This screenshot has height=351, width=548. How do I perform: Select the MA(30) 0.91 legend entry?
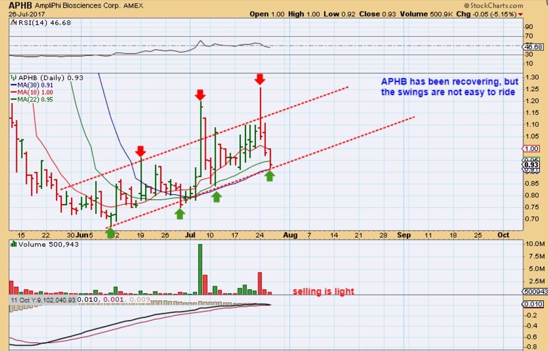(35, 85)
